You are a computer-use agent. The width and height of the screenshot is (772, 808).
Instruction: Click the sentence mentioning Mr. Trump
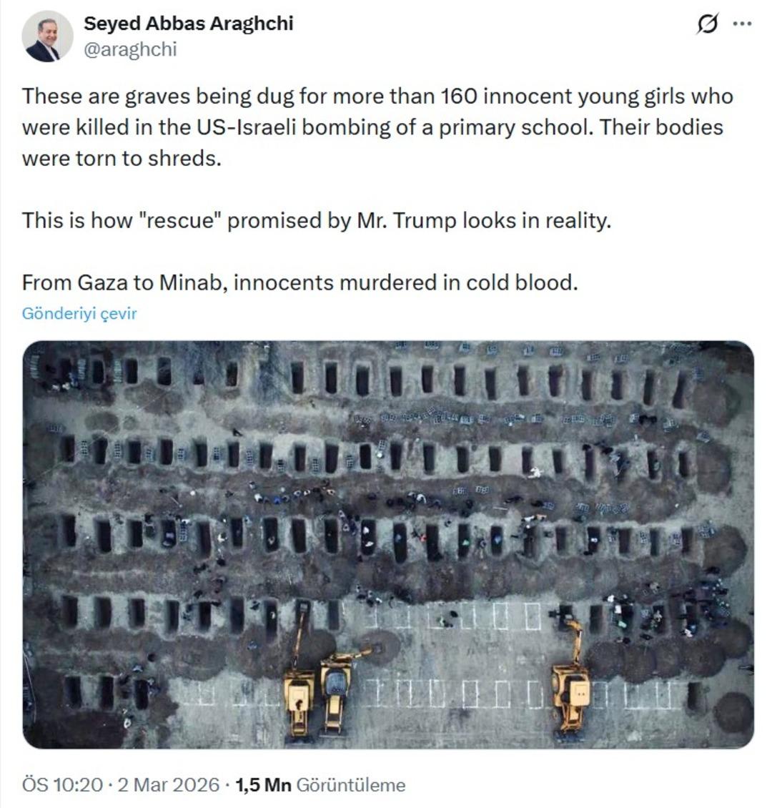[x=317, y=220]
